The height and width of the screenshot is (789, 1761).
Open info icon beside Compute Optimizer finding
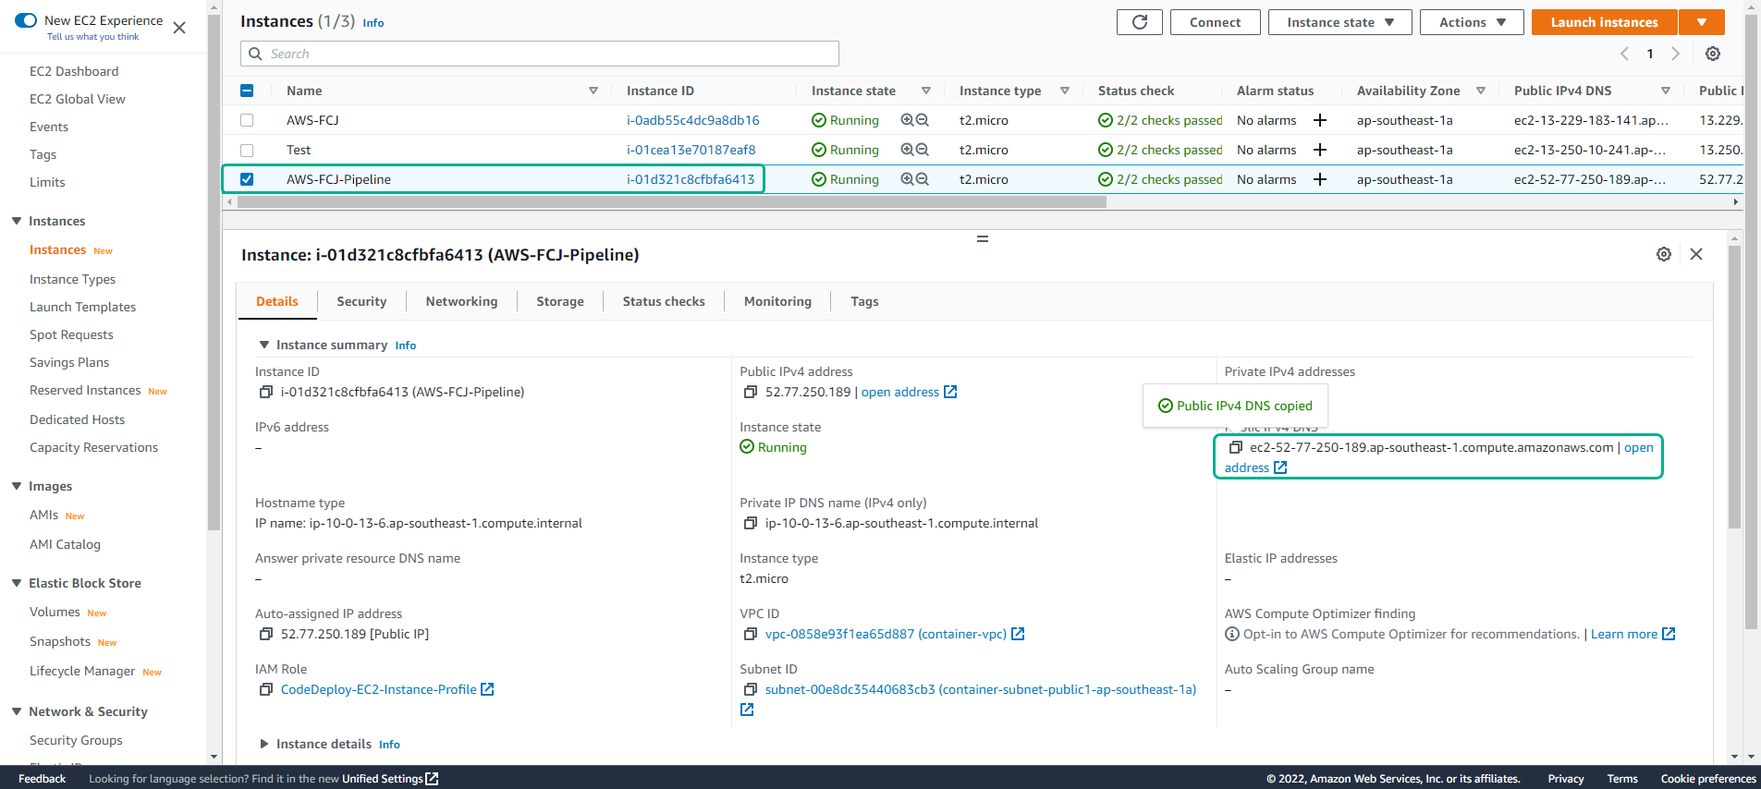(1231, 634)
